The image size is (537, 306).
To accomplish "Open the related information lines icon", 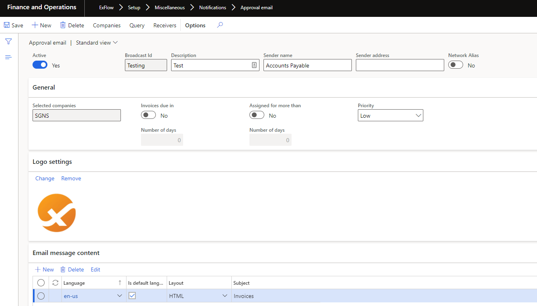I will point(8,57).
